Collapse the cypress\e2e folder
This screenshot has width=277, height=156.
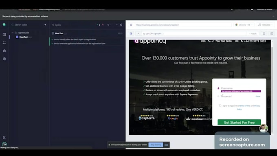click(x=13, y=33)
